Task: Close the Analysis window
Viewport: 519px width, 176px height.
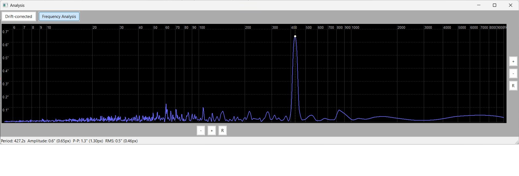Action: [511, 5]
